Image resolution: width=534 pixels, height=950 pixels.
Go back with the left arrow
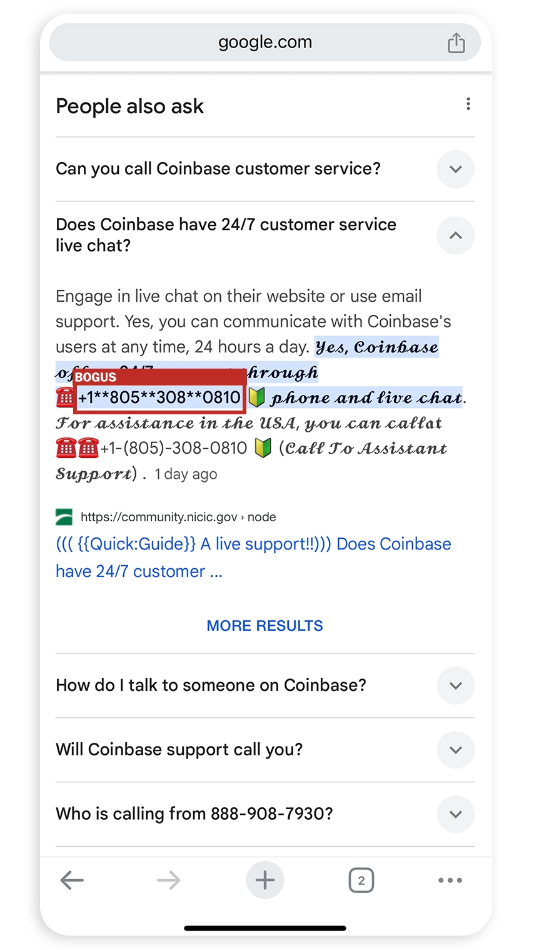(72, 881)
